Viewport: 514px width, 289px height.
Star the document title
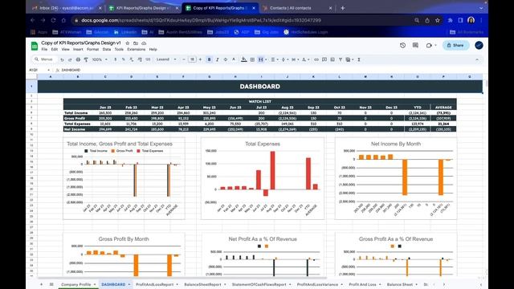pyautogui.click(x=127, y=43)
